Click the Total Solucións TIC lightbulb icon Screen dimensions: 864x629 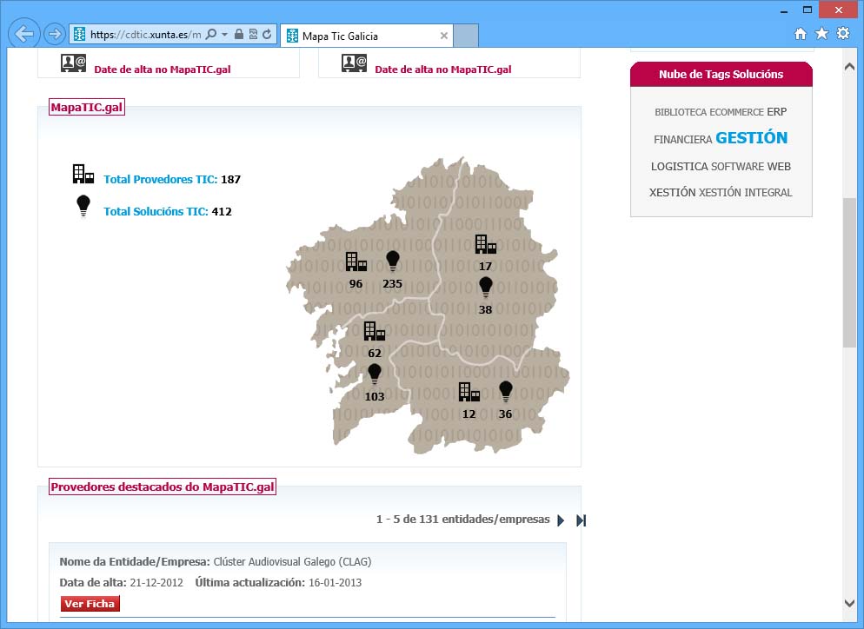pyautogui.click(x=83, y=206)
